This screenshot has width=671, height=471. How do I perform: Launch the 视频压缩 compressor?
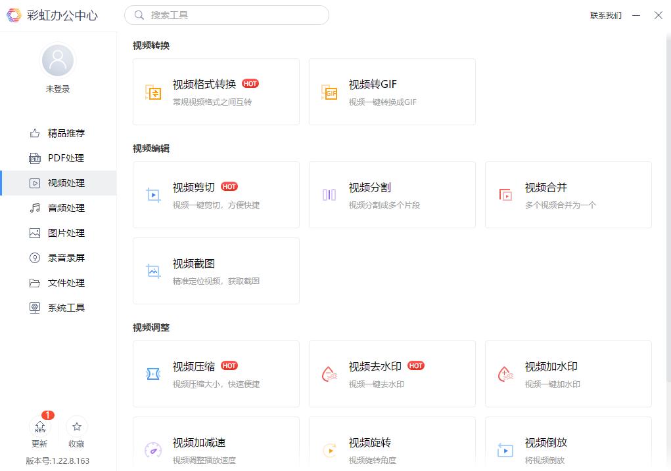(x=216, y=374)
